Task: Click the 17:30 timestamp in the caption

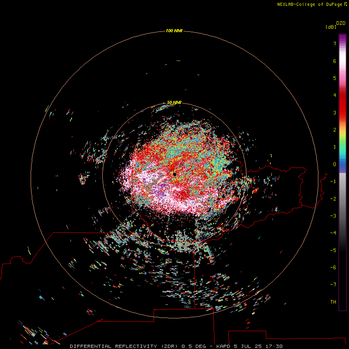Action: [x=274, y=346]
